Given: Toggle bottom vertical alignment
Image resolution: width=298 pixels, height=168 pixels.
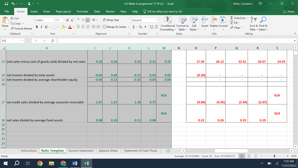Looking at the screenshot, I should coord(88,20).
